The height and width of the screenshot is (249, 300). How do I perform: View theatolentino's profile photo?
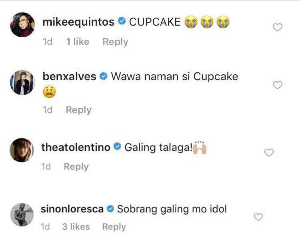point(21,150)
